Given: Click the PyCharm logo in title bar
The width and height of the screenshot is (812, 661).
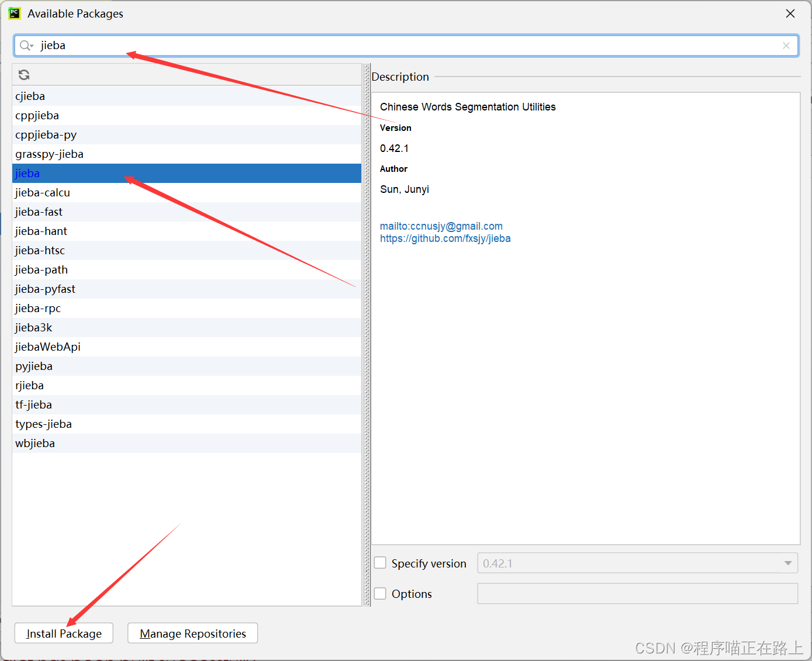Looking at the screenshot, I should pyautogui.click(x=15, y=13).
